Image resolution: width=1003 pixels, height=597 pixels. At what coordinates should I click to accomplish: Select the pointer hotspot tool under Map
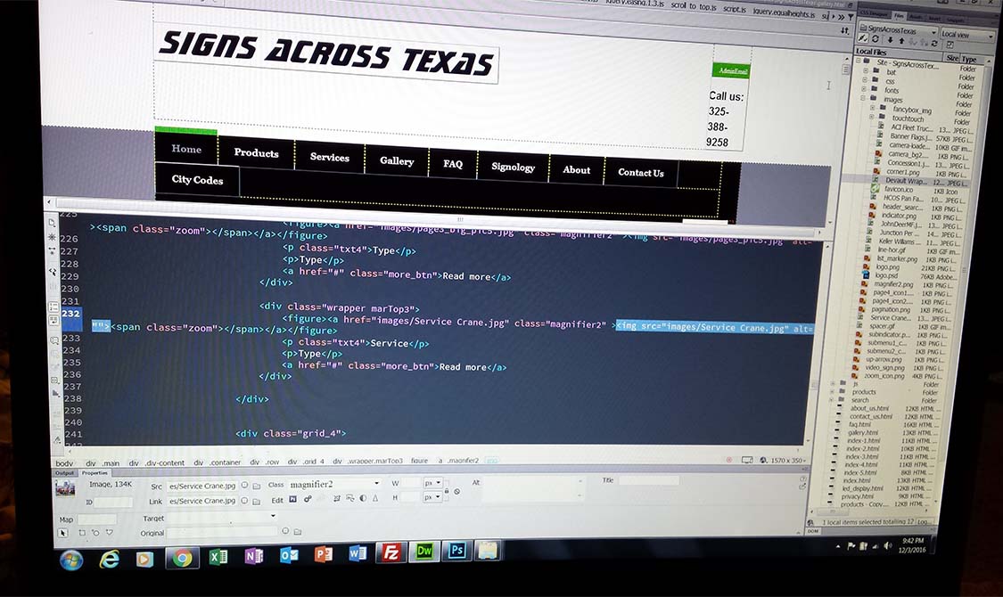click(x=62, y=533)
